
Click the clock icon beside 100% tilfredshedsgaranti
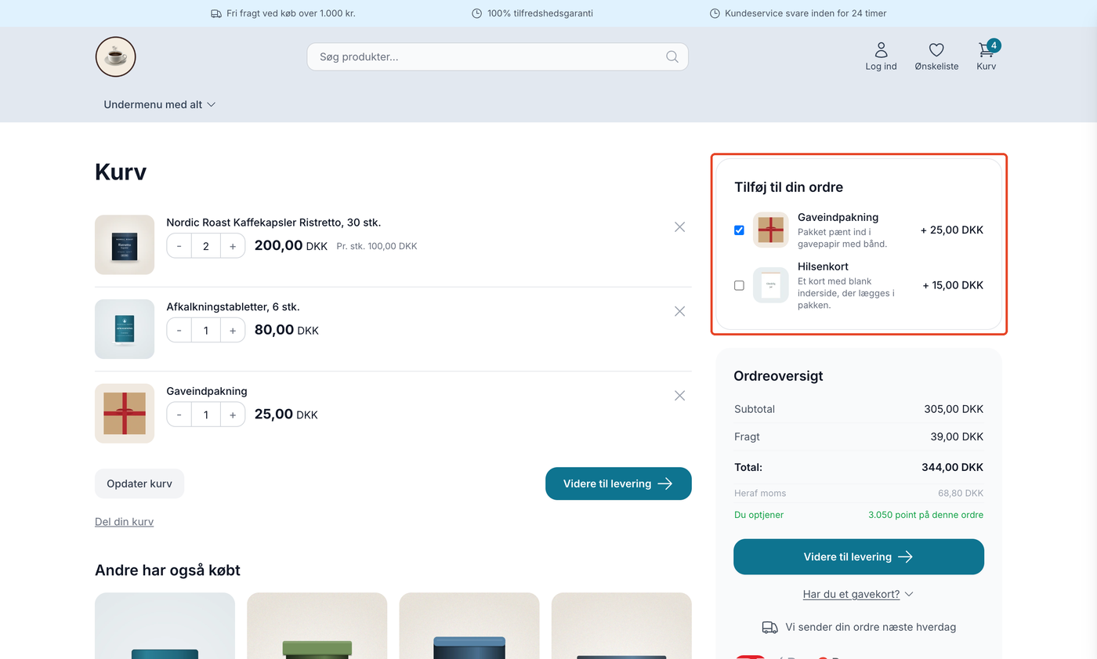click(477, 13)
